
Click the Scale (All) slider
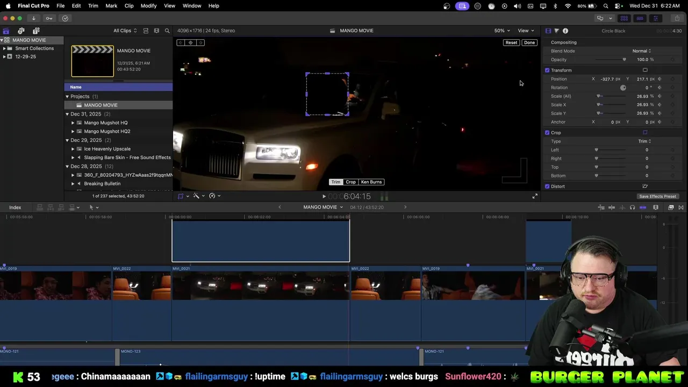point(611,96)
